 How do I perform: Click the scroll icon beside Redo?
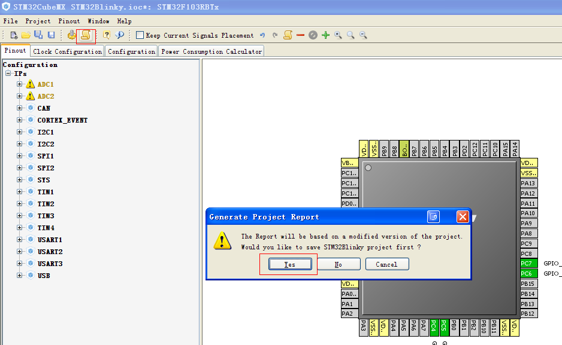(x=288, y=35)
